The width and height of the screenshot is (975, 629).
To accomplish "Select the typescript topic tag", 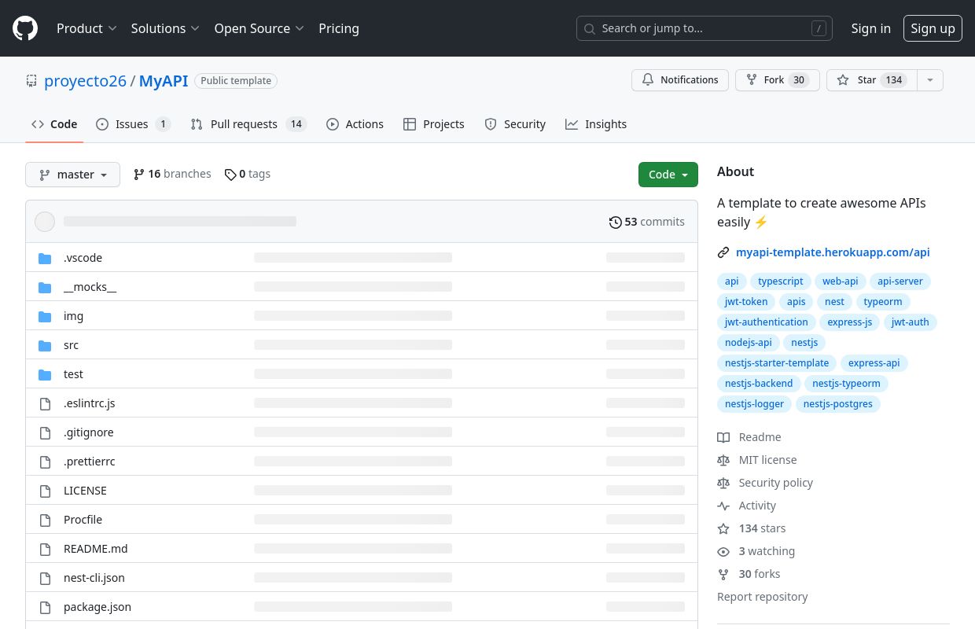I will [781, 281].
